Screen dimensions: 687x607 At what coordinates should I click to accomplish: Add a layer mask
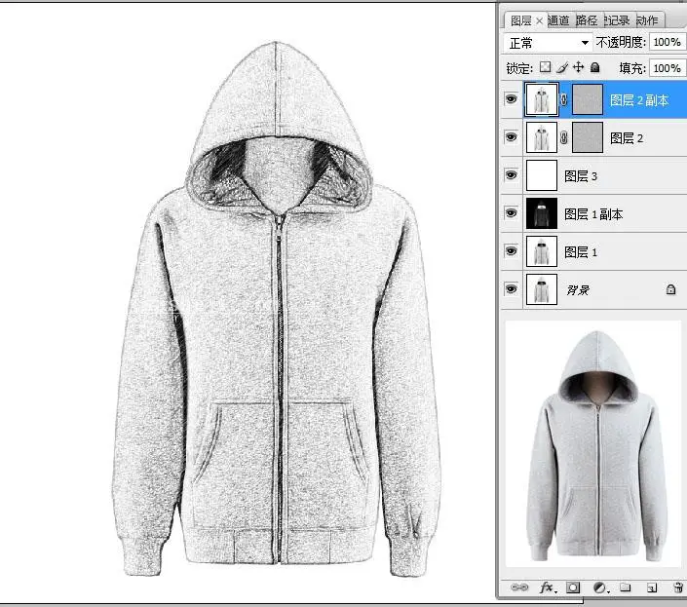[573, 588]
